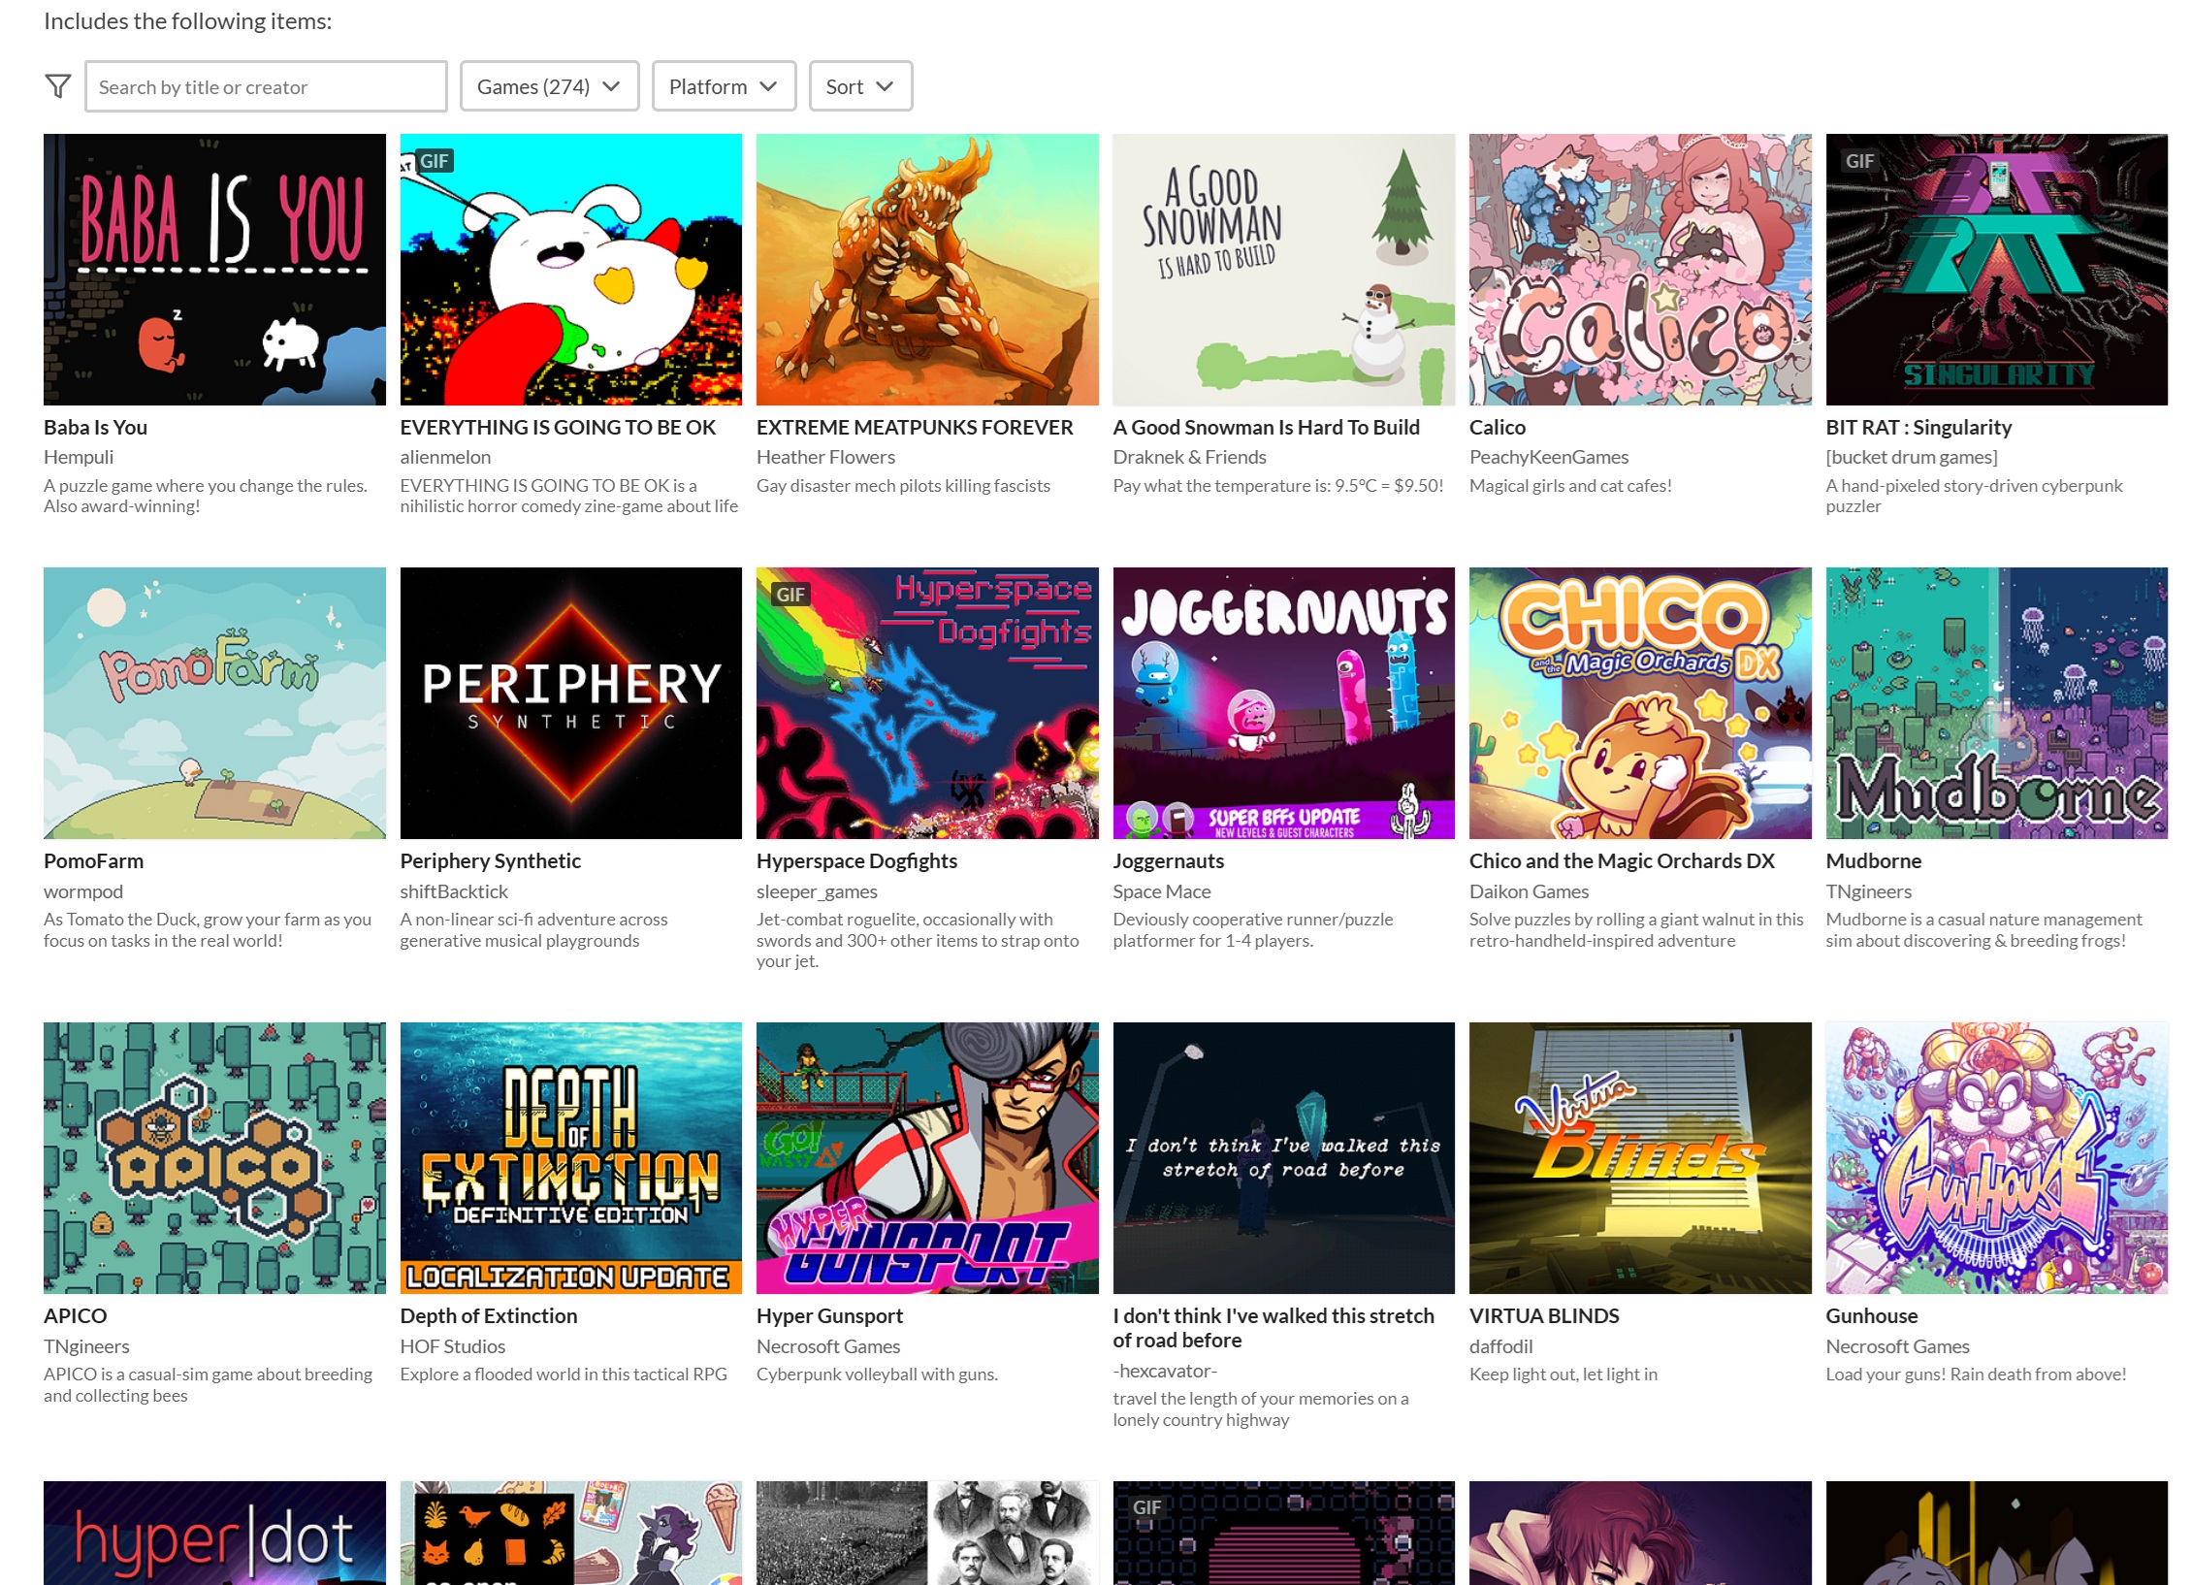Open the Depth of Extinction game page
Image resolution: width=2192 pixels, height=1585 pixels.
click(489, 1315)
